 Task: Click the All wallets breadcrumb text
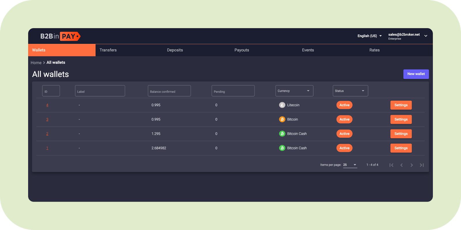click(56, 63)
